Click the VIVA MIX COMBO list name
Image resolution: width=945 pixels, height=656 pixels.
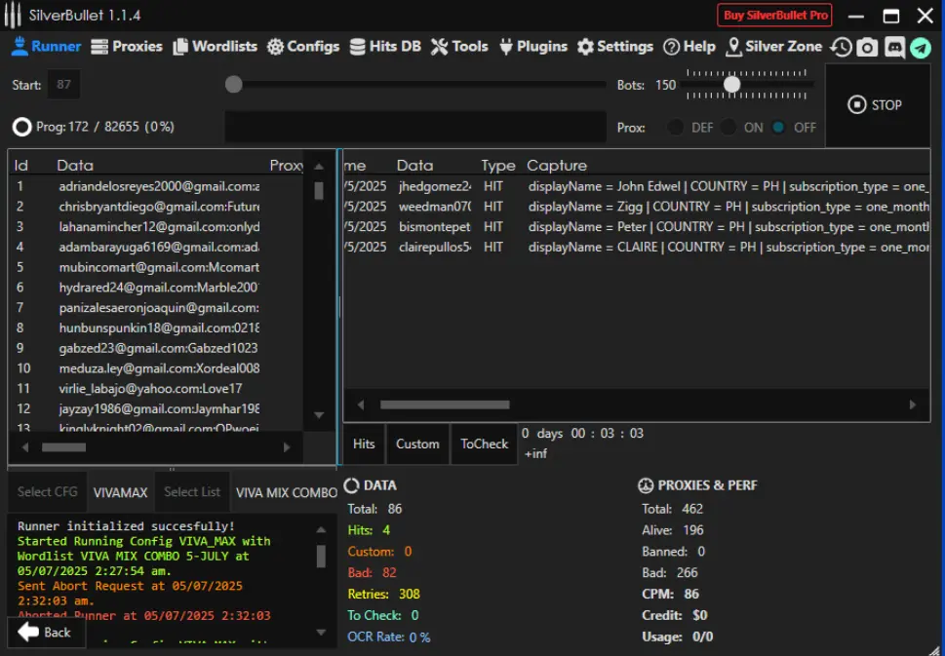tap(286, 492)
